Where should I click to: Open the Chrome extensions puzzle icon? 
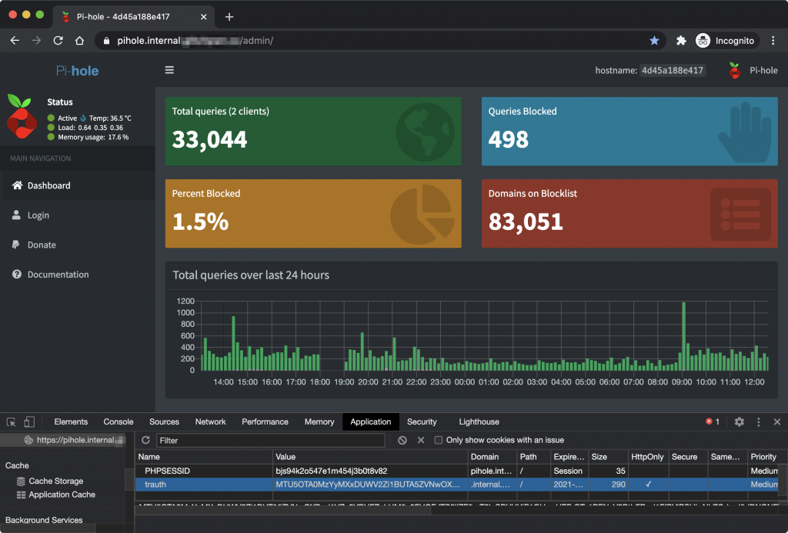click(x=681, y=41)
